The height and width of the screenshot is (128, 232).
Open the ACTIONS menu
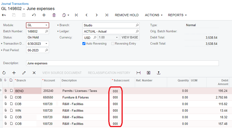pos(154,15)
